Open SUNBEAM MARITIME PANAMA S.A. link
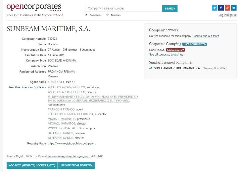This screenshot has width=238, height=172. click(177, 68)
